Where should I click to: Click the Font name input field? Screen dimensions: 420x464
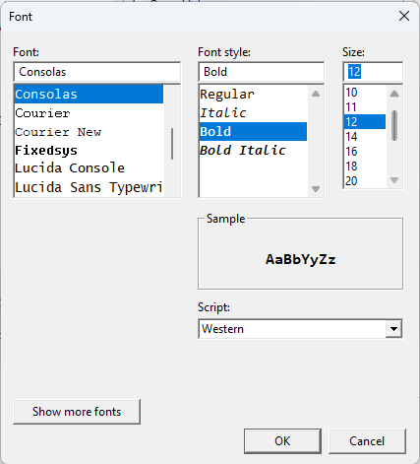(97, 72)
